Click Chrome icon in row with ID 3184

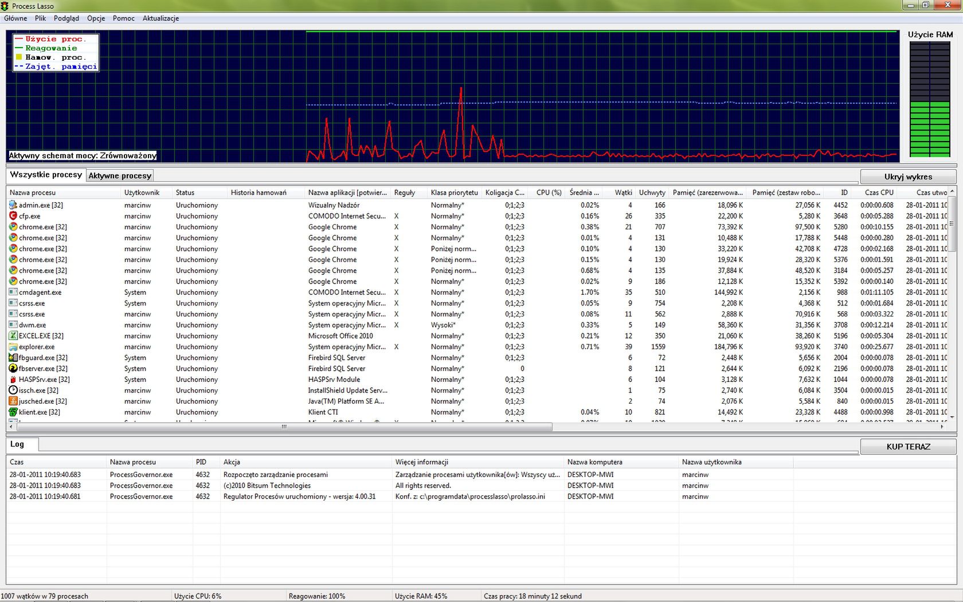13,270
